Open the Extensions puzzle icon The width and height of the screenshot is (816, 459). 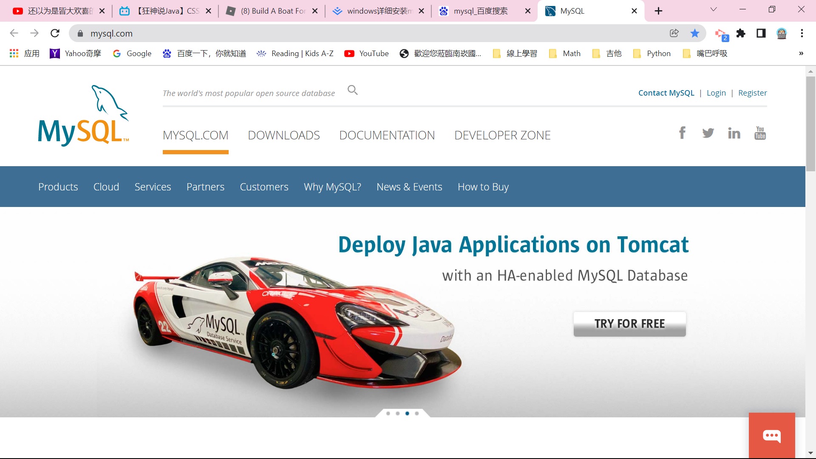[741, 33]
